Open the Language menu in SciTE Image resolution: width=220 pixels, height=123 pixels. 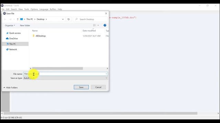[x=44, y=9]
